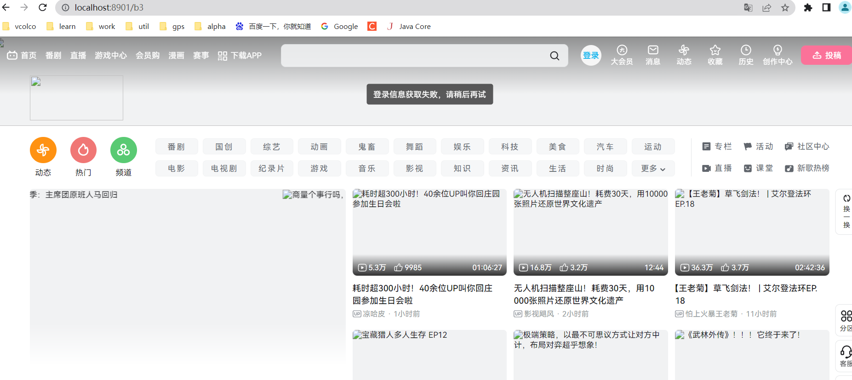Open 消息 messages icon
Screen dimensions: 852x380
(x=653, y=50)
